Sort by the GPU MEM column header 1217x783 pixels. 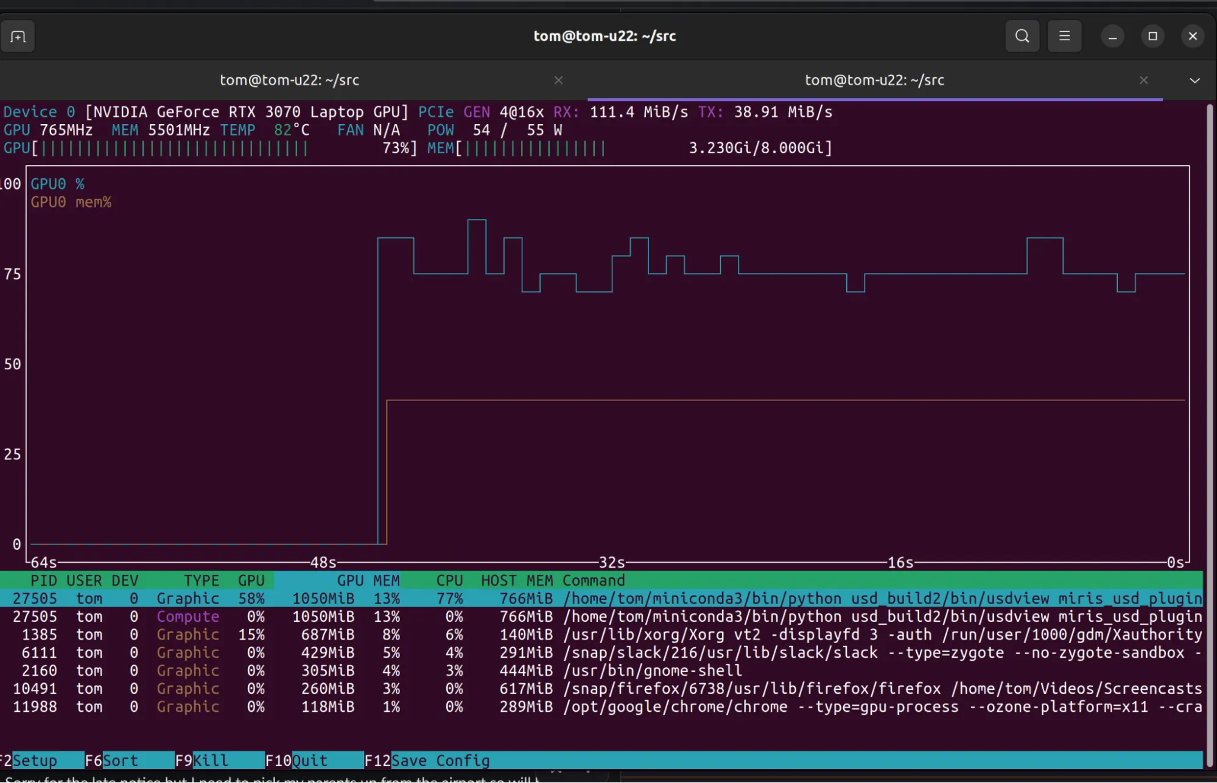point(368,580)
